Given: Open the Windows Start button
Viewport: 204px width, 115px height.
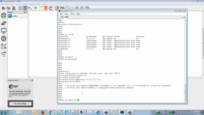Looking at the screenshot, I should 4,112.
